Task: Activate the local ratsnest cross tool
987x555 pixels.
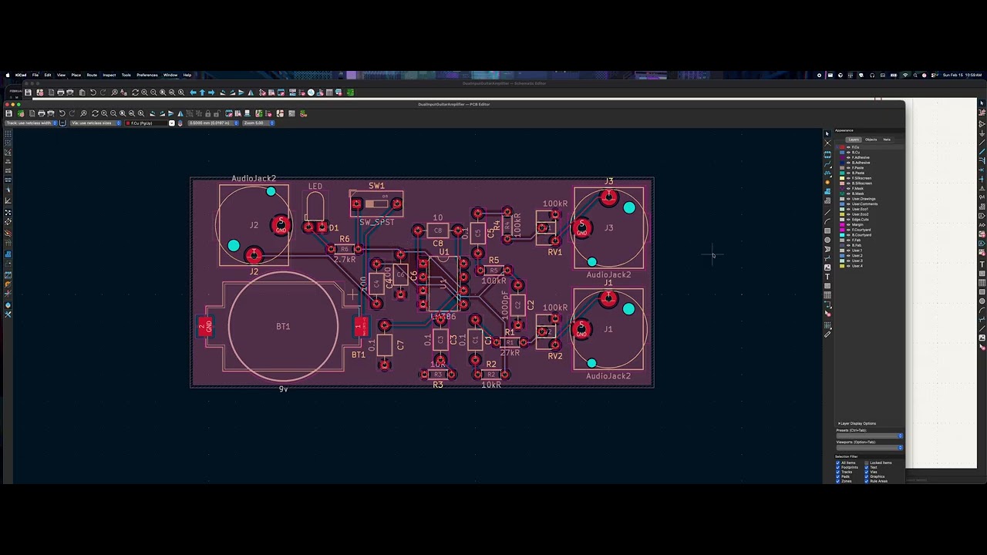Action: tap(827, 143)
